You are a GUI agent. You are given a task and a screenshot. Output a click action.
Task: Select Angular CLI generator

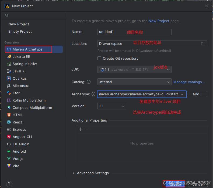click(x=22, y=137)
